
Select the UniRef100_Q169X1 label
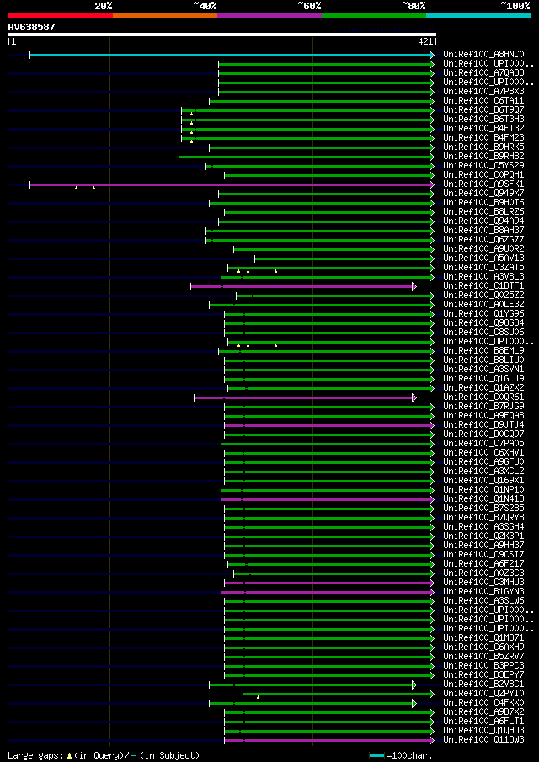[483, 480]
